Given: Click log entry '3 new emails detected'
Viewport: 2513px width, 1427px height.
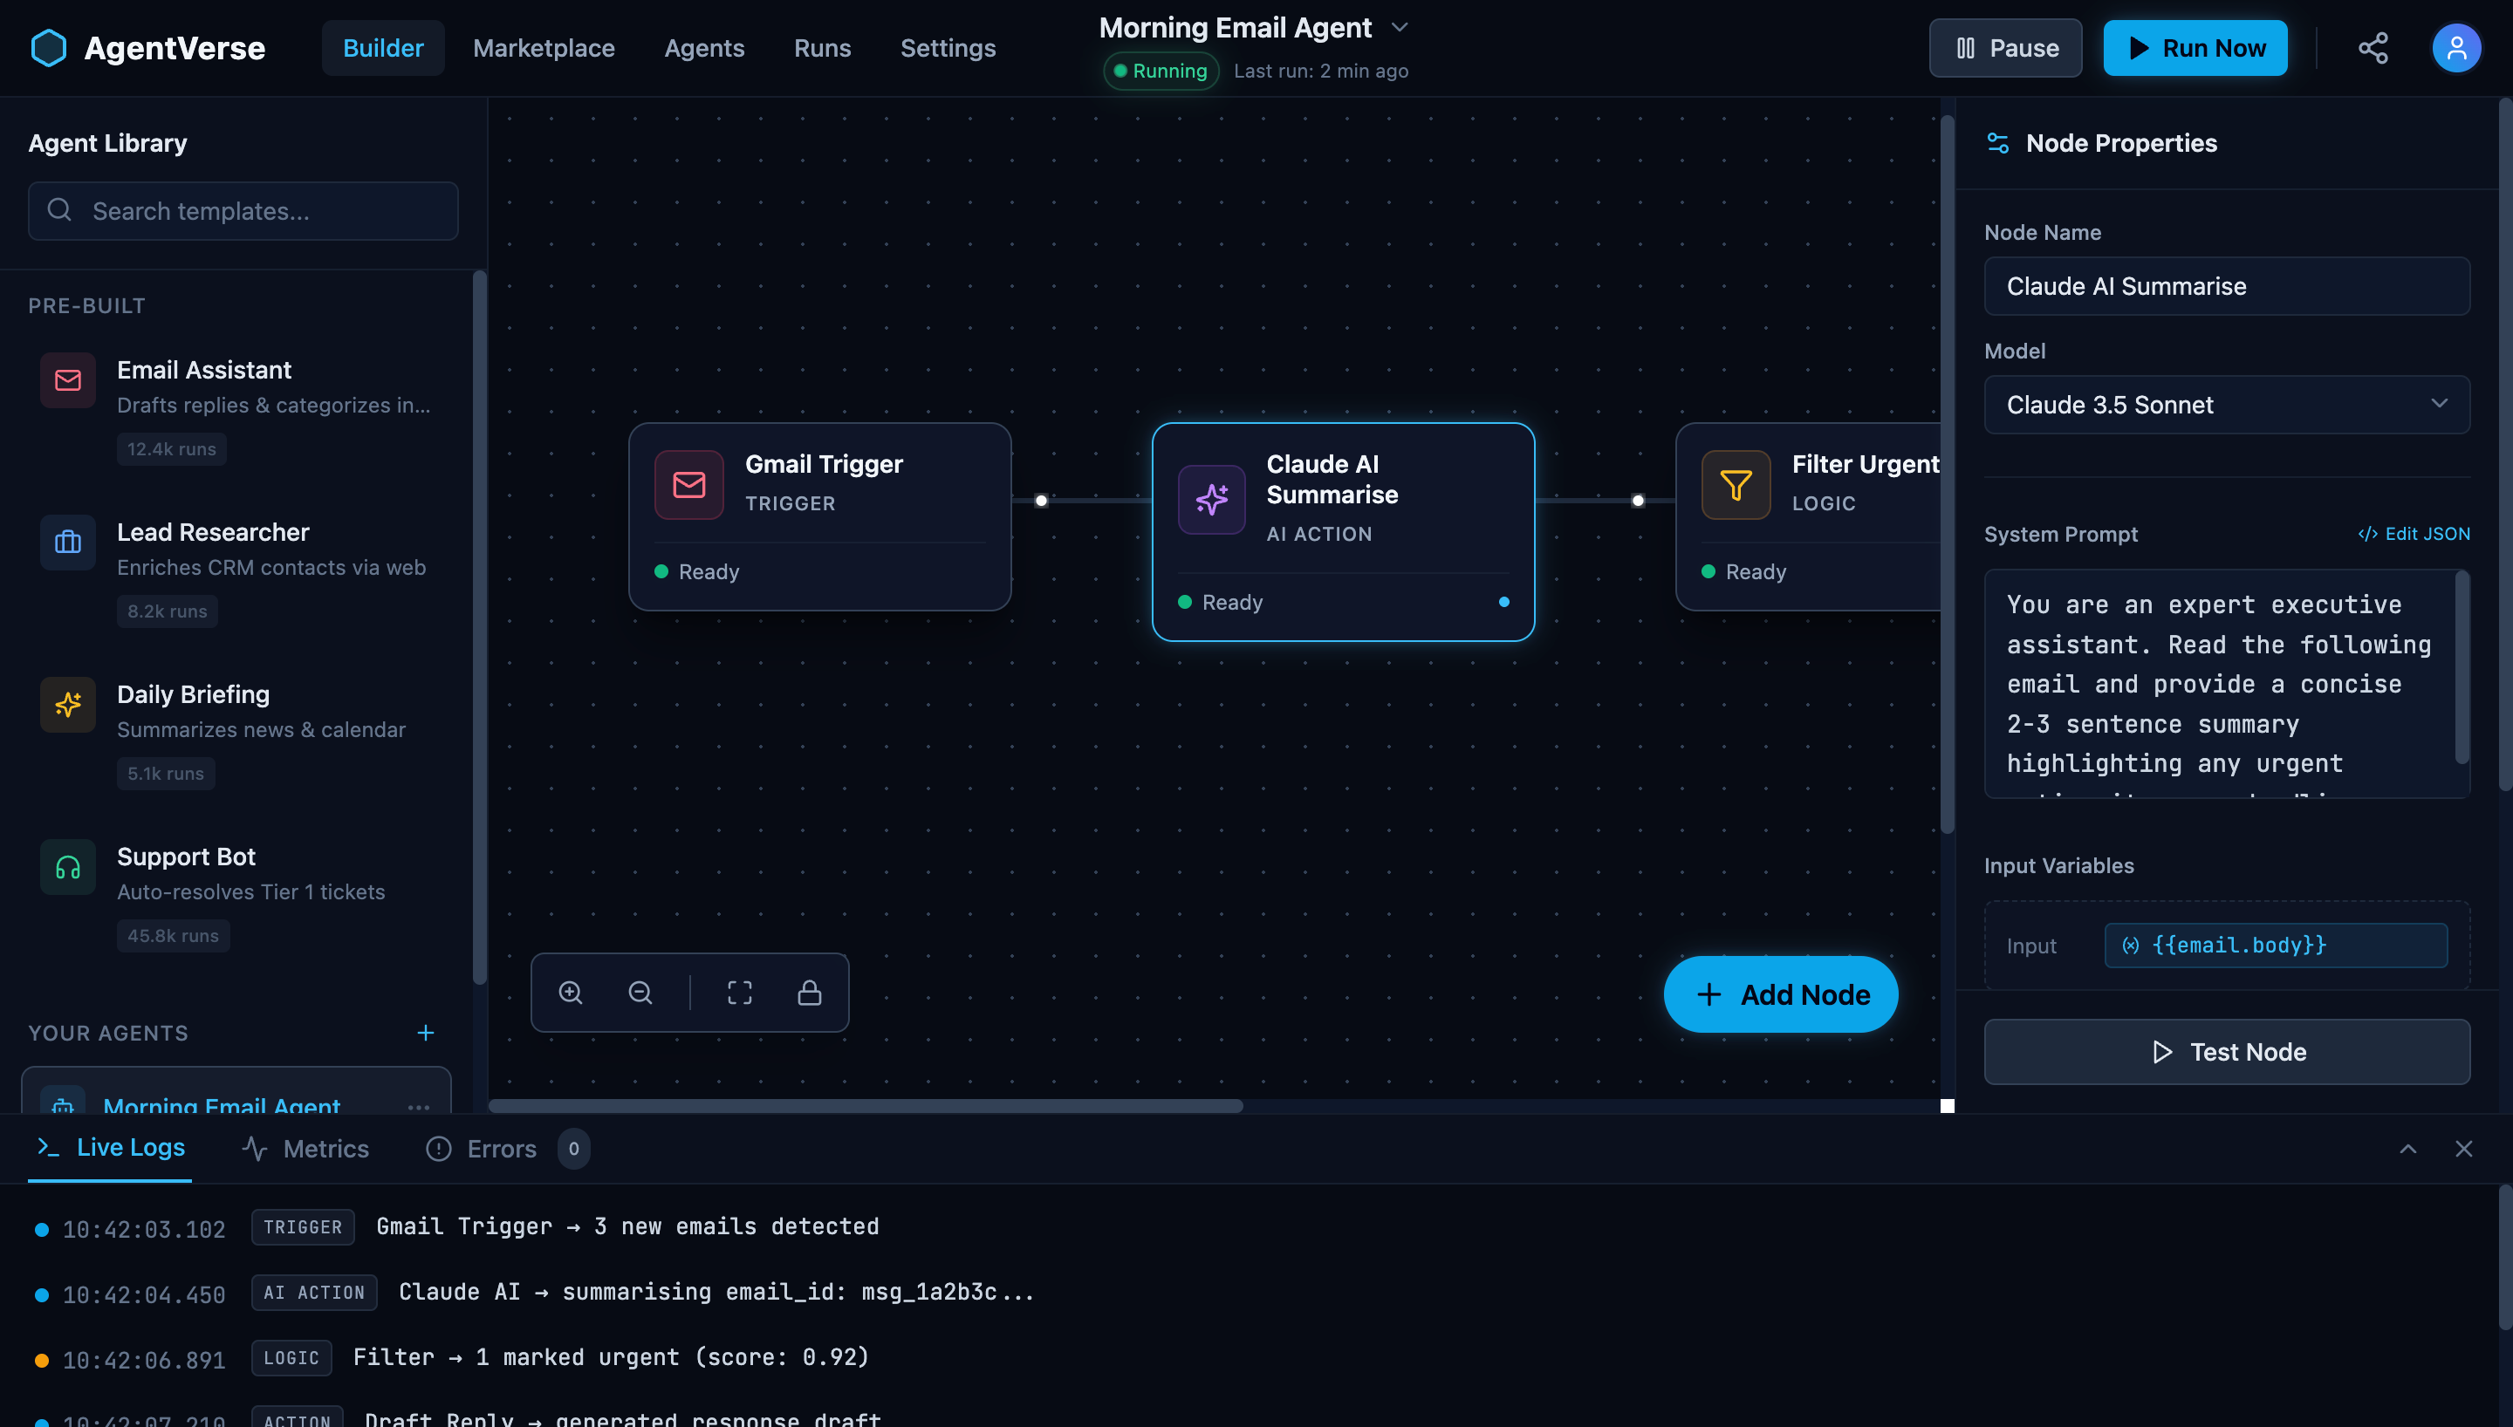Looking at the screenshot, I should click(x=627, y=1227).
